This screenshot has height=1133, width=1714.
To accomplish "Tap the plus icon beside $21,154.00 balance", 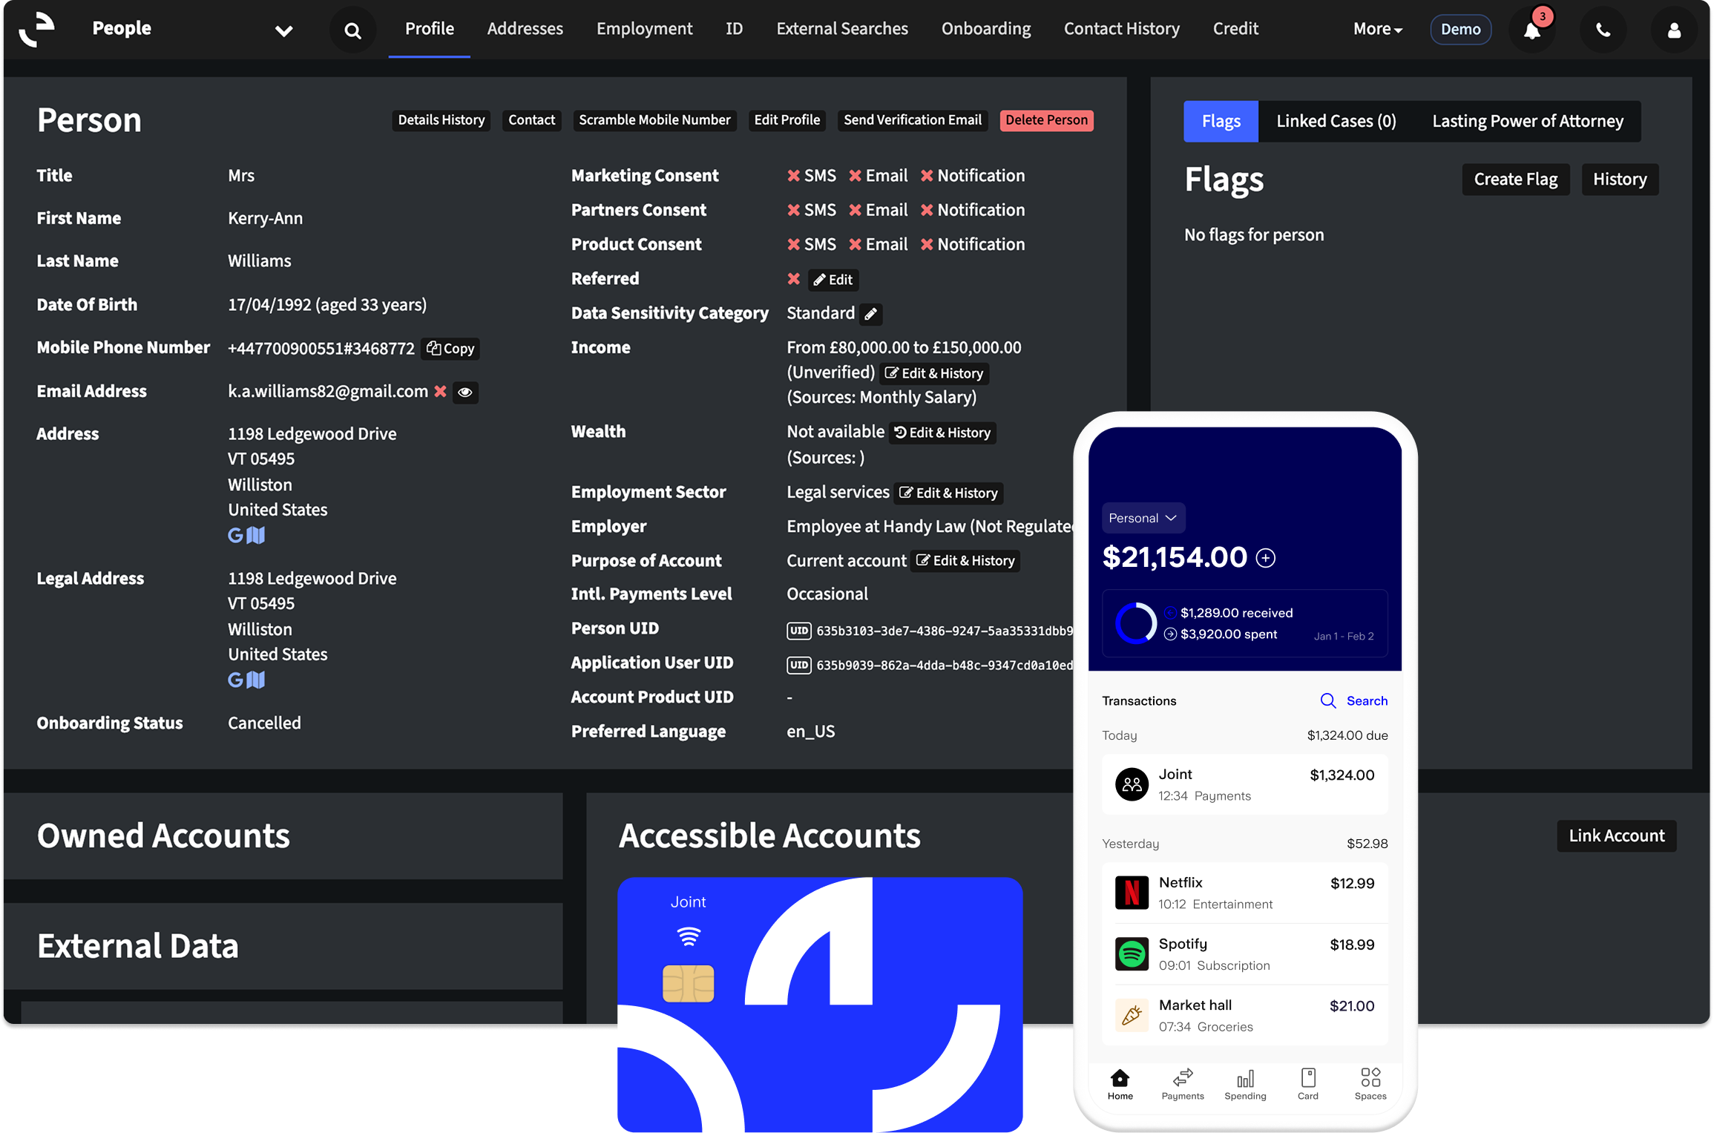I will (x=1265, y=558).
